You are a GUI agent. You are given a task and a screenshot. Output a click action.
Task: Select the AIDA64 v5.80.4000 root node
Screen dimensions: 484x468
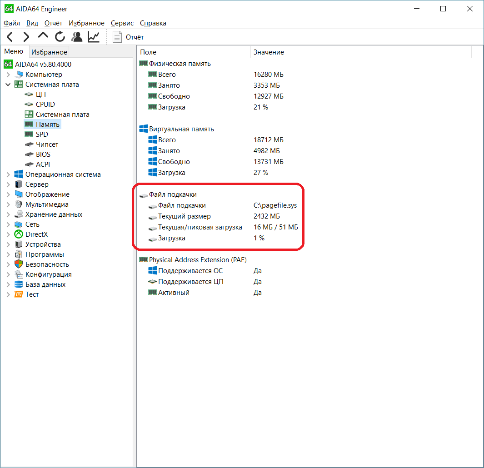point(43,65)
